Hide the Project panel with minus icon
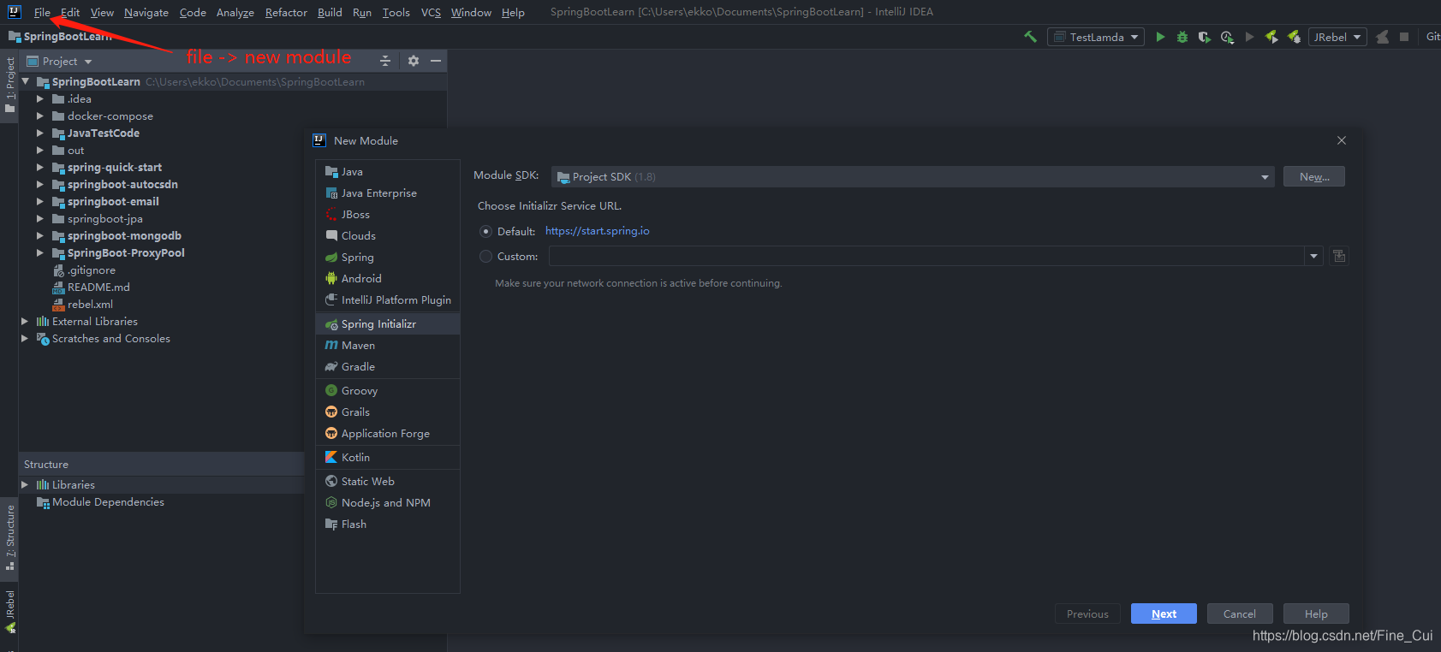 click(x=436, y=61)
